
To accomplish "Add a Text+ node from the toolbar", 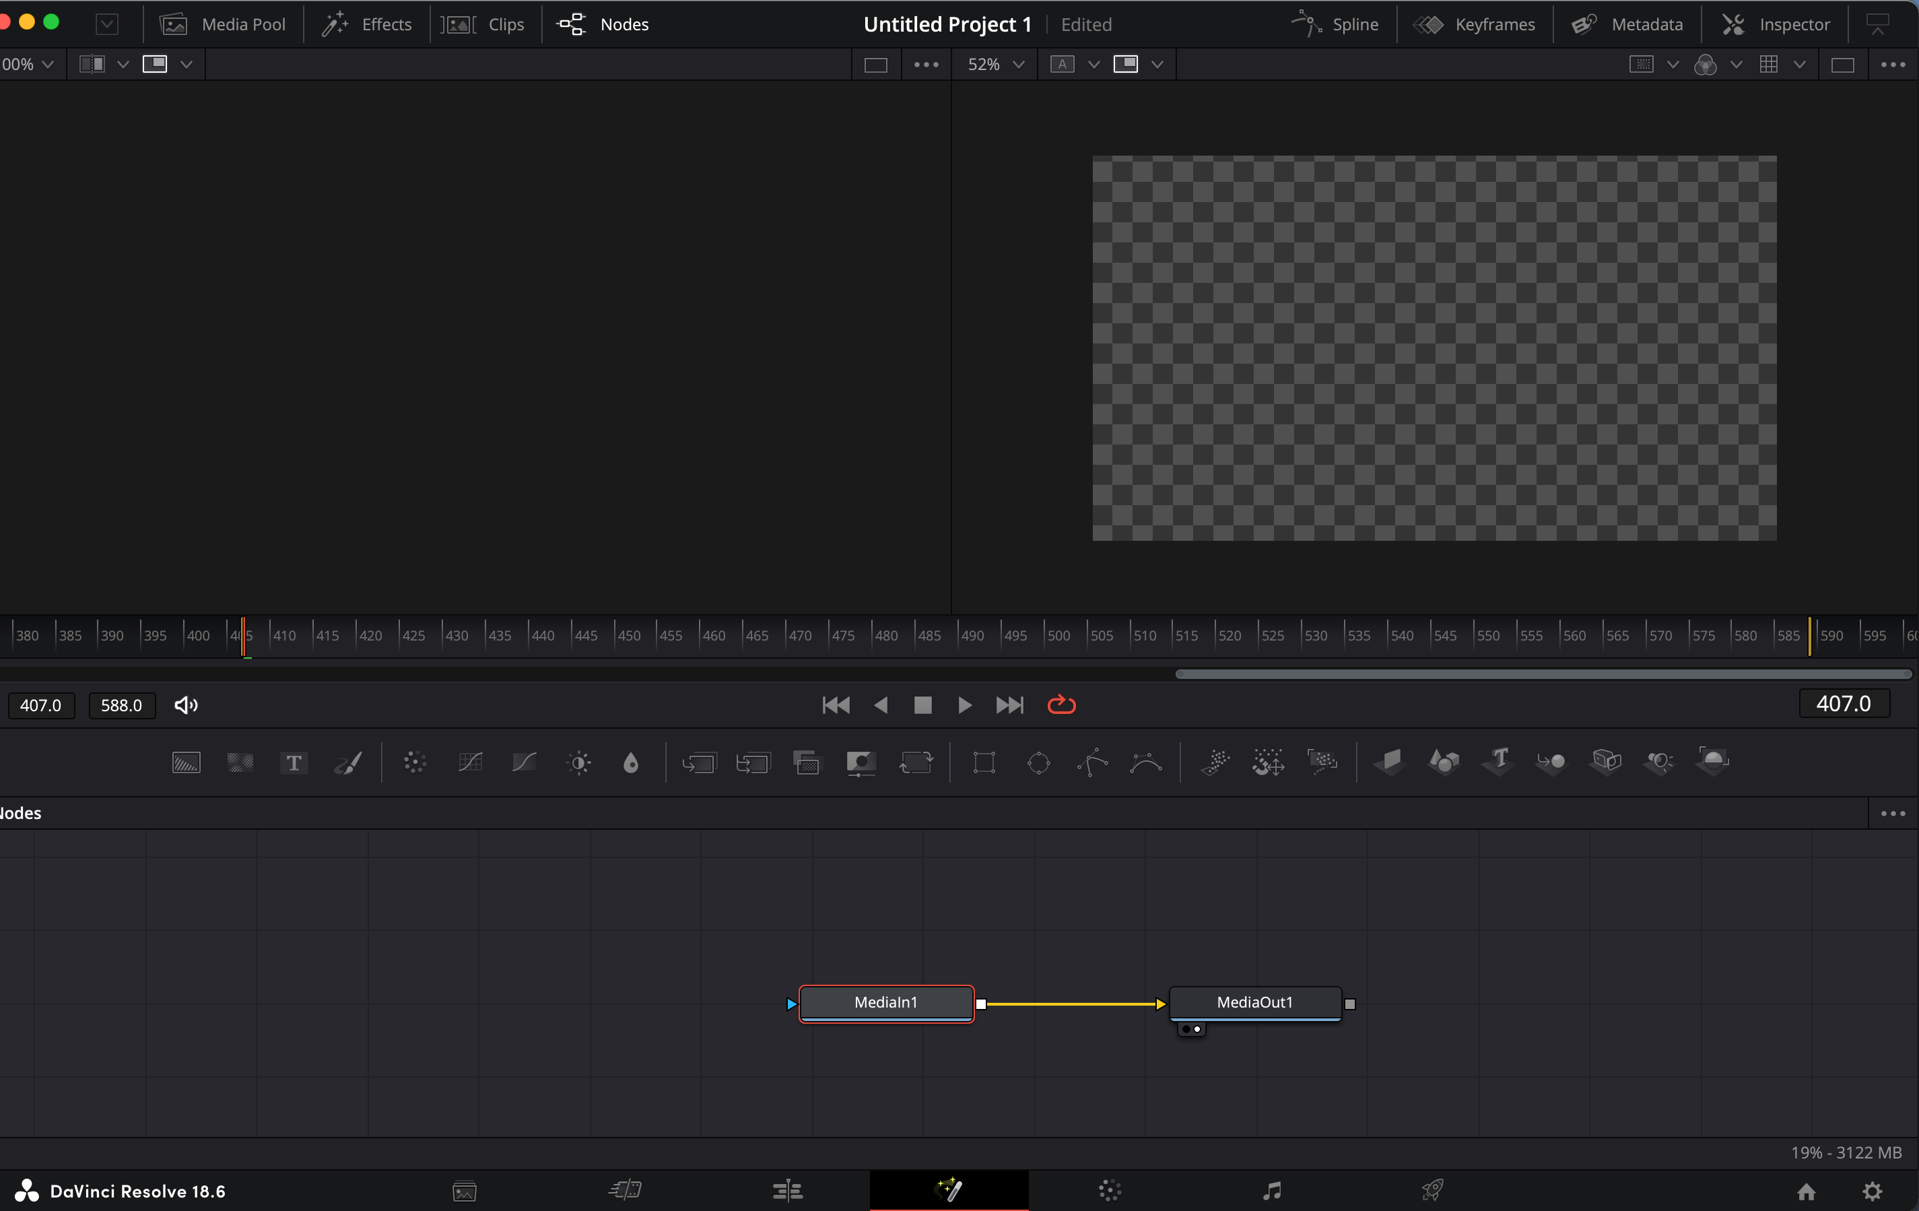I will click(x=294, y=763).
